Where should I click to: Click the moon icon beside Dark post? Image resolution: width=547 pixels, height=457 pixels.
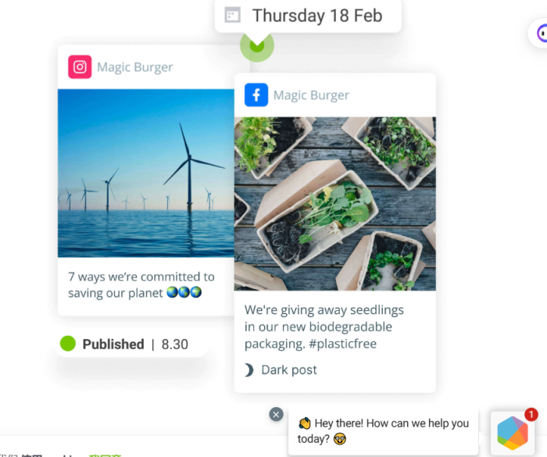(x=248, y=370)
